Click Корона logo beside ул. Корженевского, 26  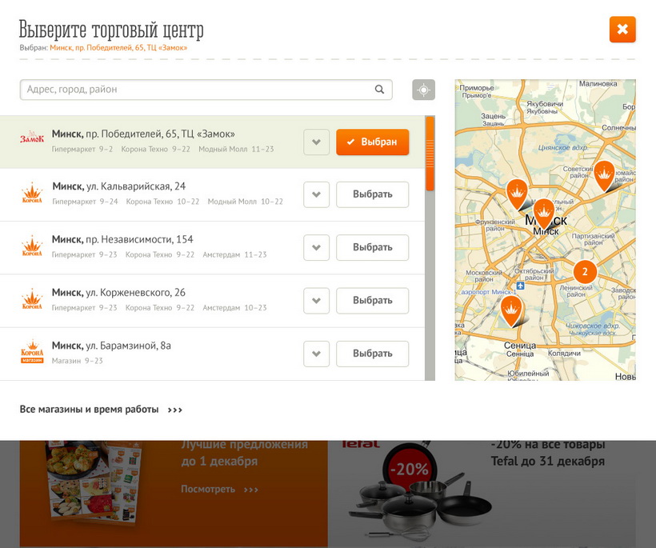click(x=32, y=299)
